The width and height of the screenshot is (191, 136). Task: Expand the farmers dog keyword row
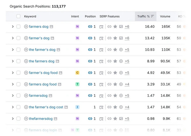(x=13, y=26)
